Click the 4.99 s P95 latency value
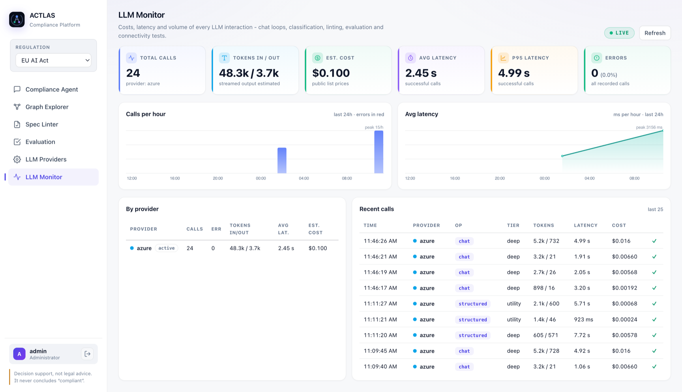Image resolution: width=682 pixels, height=392 pixels. [x=514, y=73]
